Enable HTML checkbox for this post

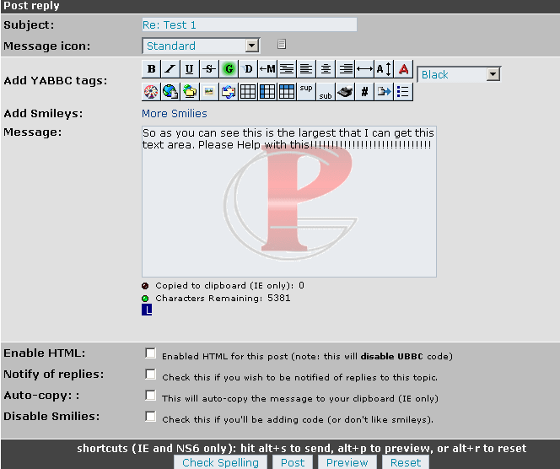pos(151,353)
